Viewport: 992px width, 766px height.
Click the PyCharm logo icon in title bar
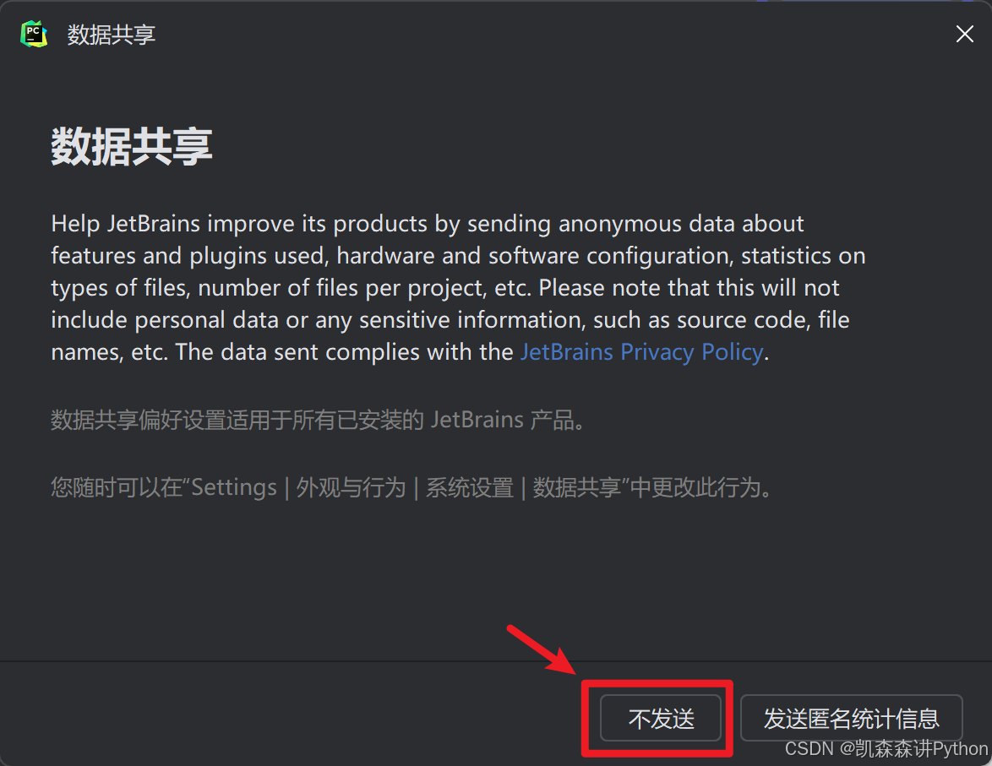pyautogui.click(x=34, y=34)
